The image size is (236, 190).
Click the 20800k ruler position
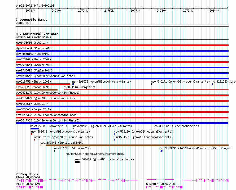click(x=214, y=11)
